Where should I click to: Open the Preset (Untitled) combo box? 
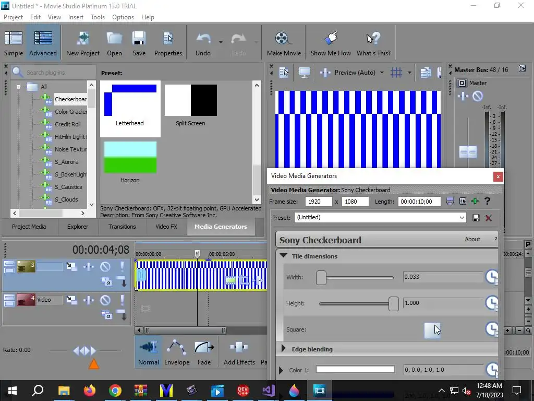(x=380, y=218)
